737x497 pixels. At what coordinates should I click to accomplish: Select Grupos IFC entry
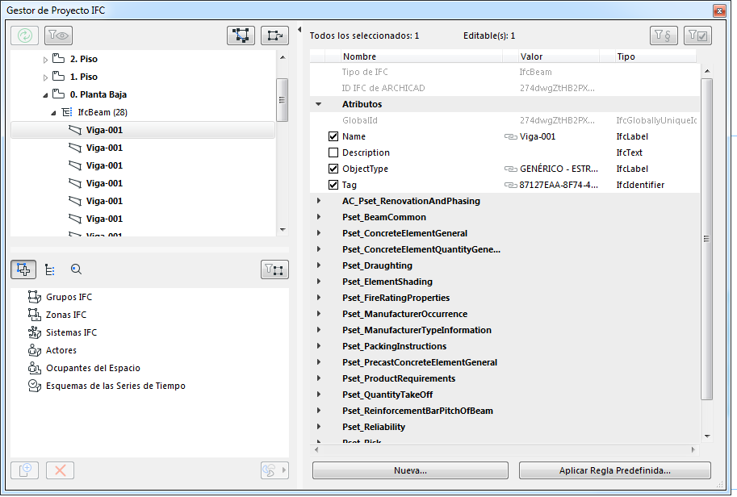click(69, 297)
